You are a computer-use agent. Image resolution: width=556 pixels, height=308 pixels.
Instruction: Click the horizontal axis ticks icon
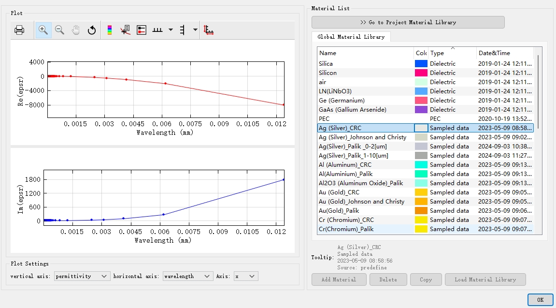click(157, 30)
